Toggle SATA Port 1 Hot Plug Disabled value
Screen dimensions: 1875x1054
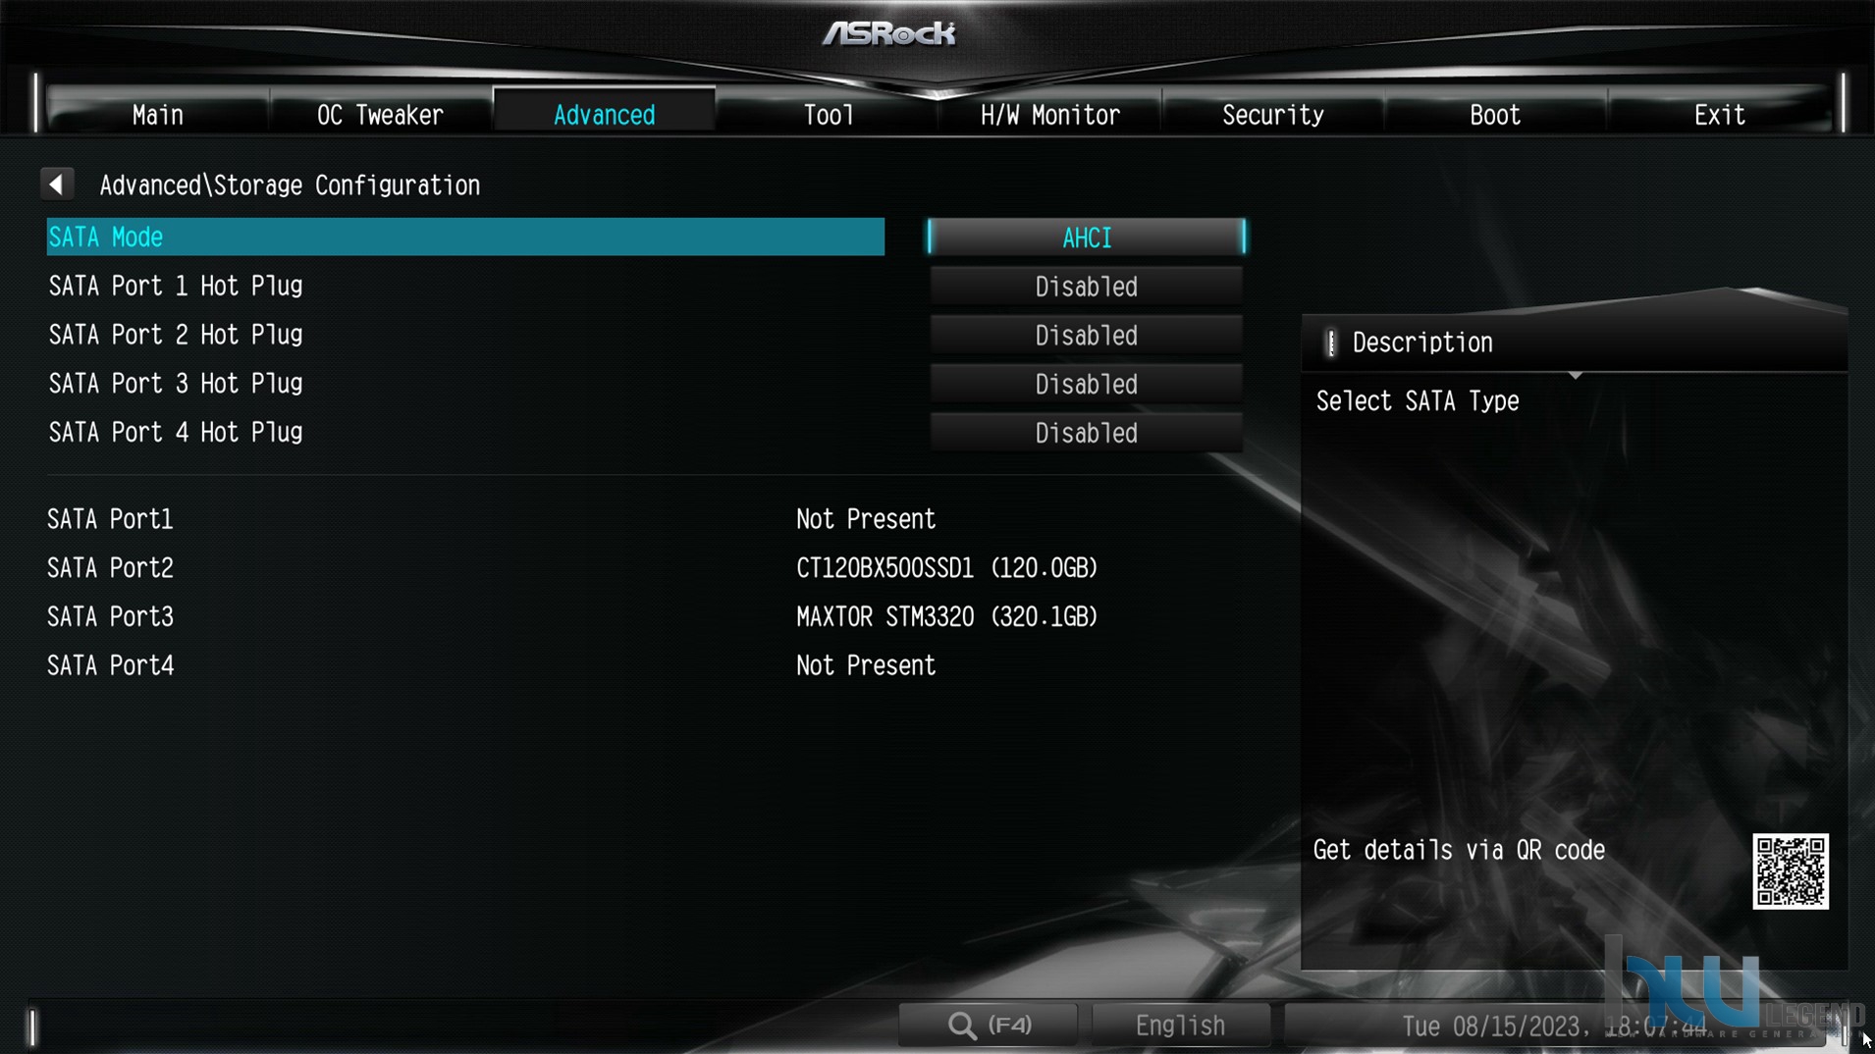(x=1086, y=287)
